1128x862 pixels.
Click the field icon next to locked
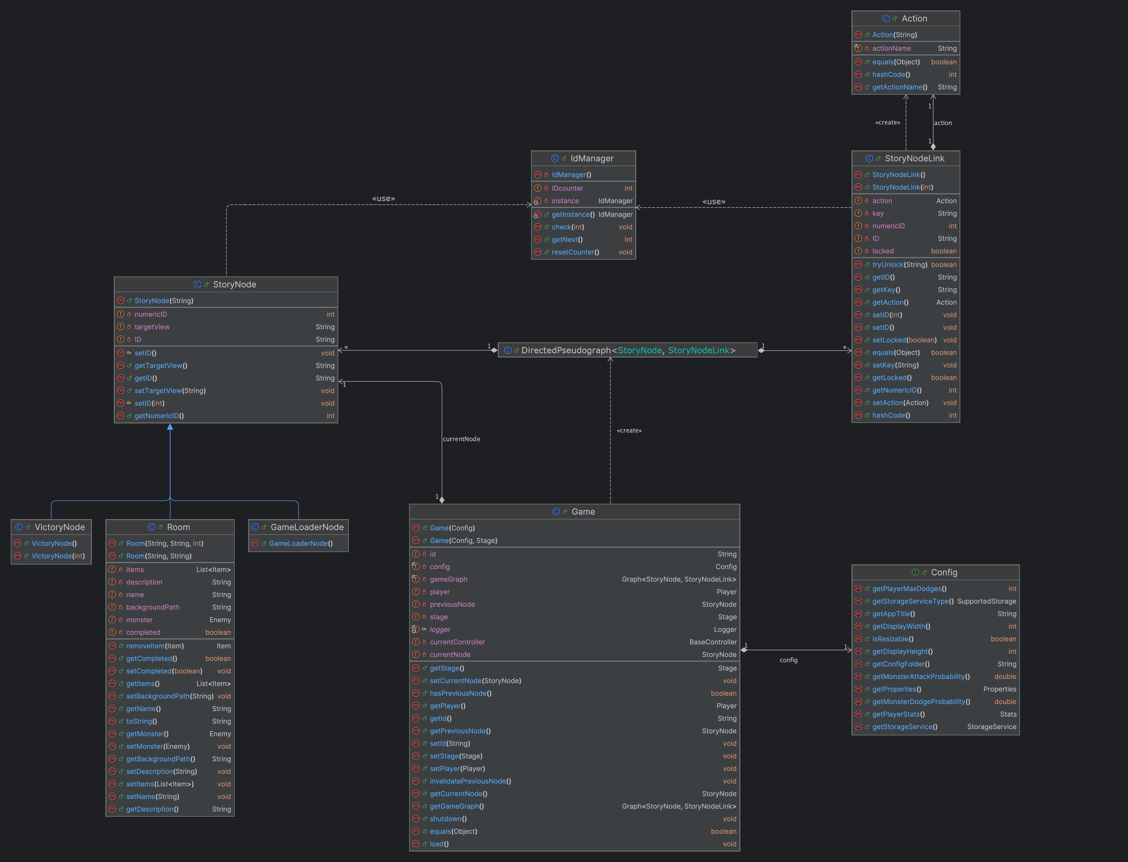click(858, 251)
